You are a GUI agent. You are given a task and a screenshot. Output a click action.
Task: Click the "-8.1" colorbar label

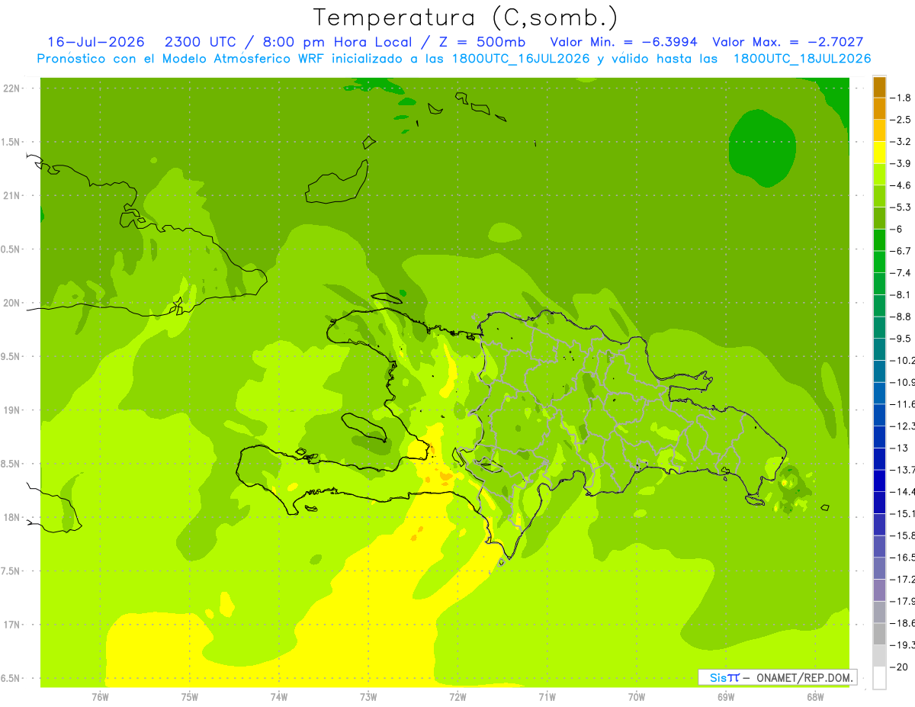coord(902,295)
